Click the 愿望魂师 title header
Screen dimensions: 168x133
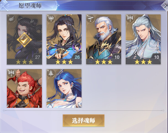(30, 6)
